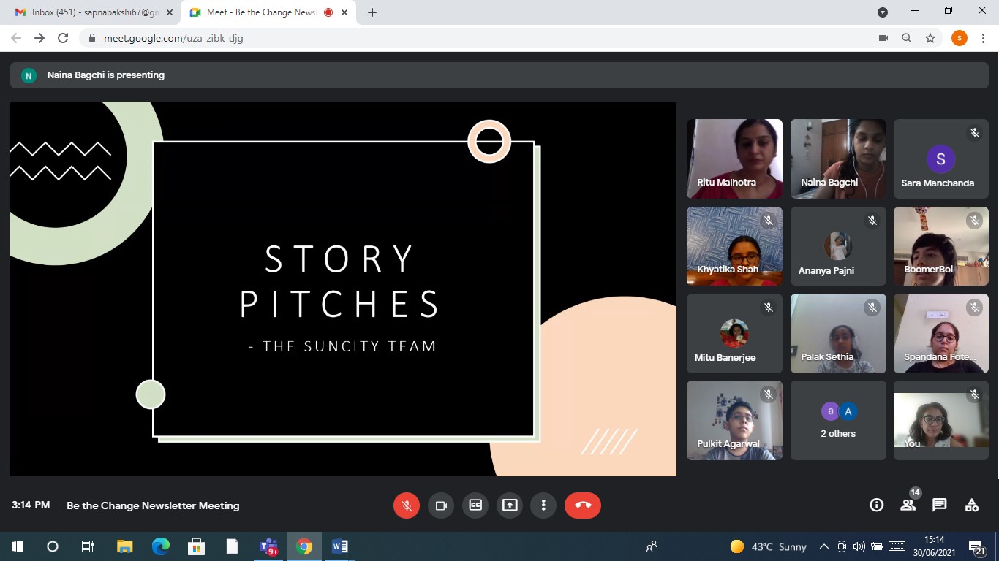Select Ananya Pajni participant tile
The width and height of the screenshot is (999, 561).
(x=838, y=246)
